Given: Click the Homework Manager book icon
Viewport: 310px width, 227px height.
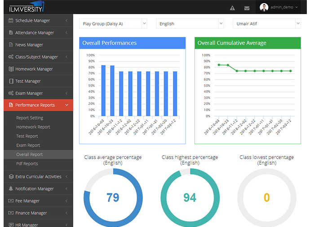Looking at the screenshot, I should pos(11,69).
